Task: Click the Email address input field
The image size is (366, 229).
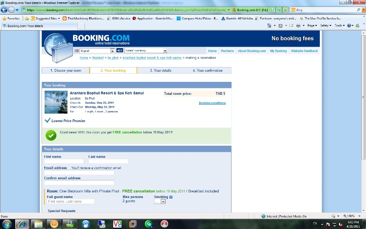Action: [79, 173]
